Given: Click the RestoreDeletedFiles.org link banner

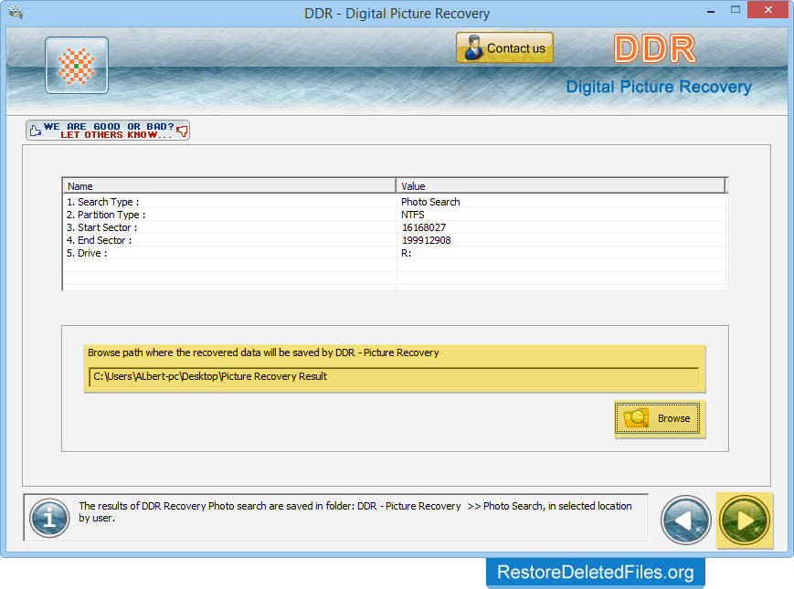Looking at the screenshot, I should tap(596, 573).
